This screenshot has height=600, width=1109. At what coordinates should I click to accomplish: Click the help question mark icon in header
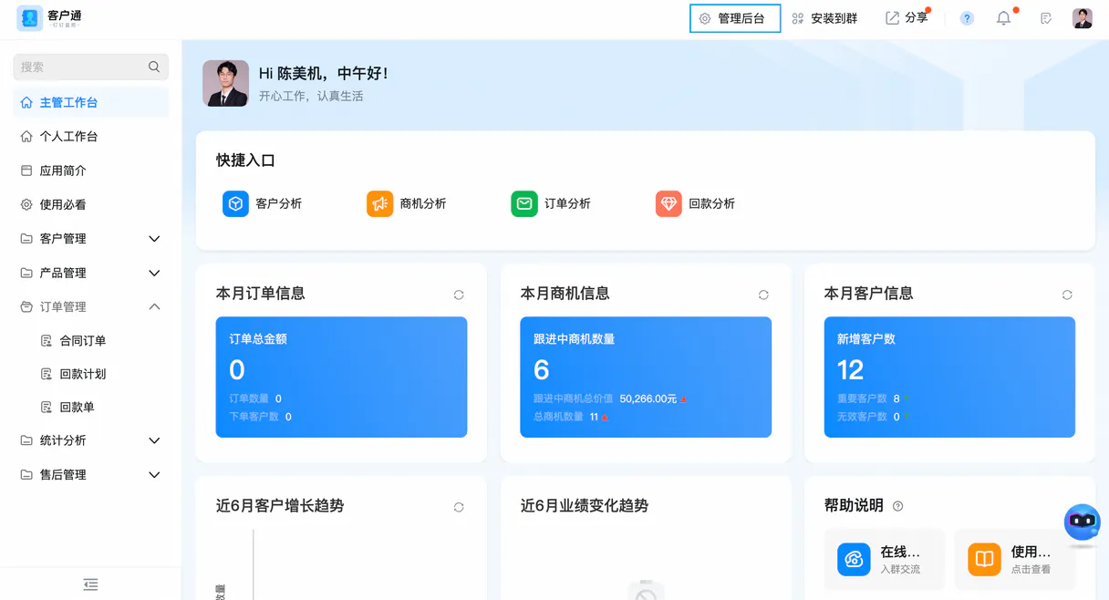pyautogui.click(x=967, y=18)
